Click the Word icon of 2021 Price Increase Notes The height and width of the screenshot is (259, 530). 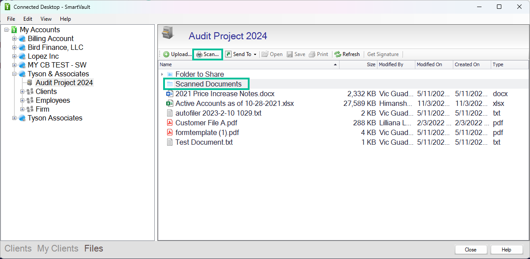(170, 94)
